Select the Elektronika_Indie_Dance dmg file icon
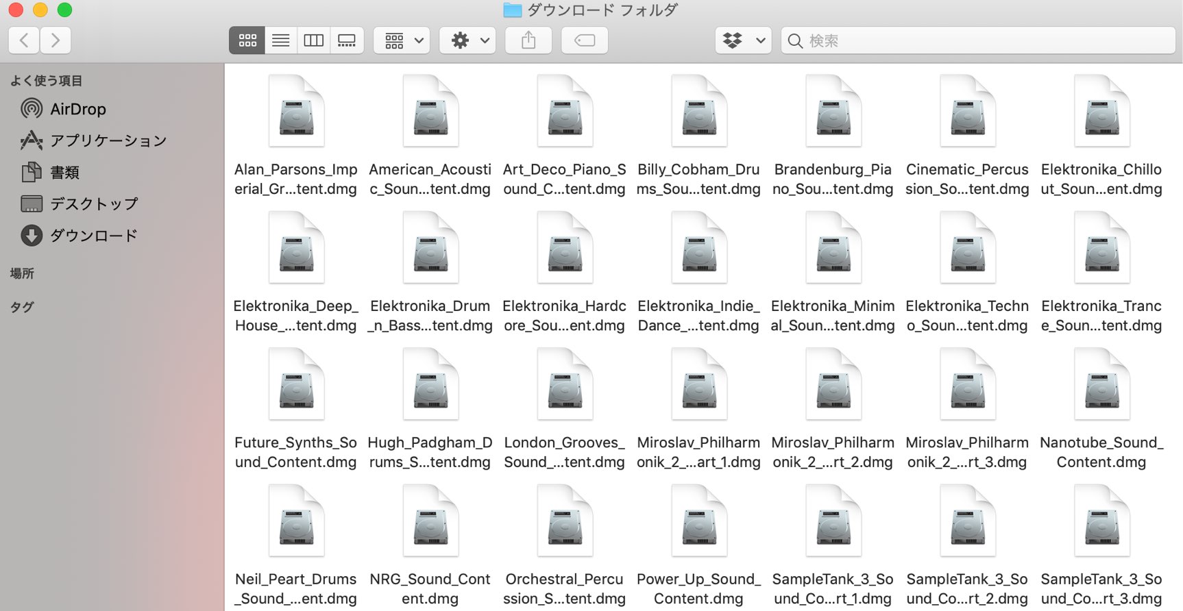The height and width of the screenshot is (611, 1183). click(x=699, y=247)
